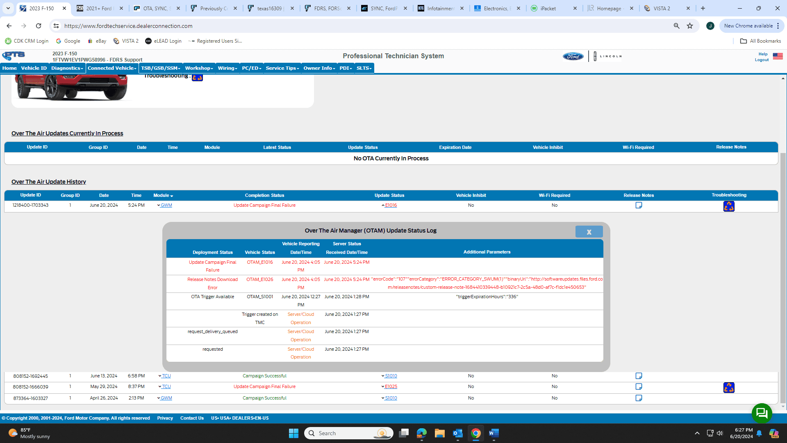Click the green chat bubble icon
787x443 pixels.
pos(762,413)
